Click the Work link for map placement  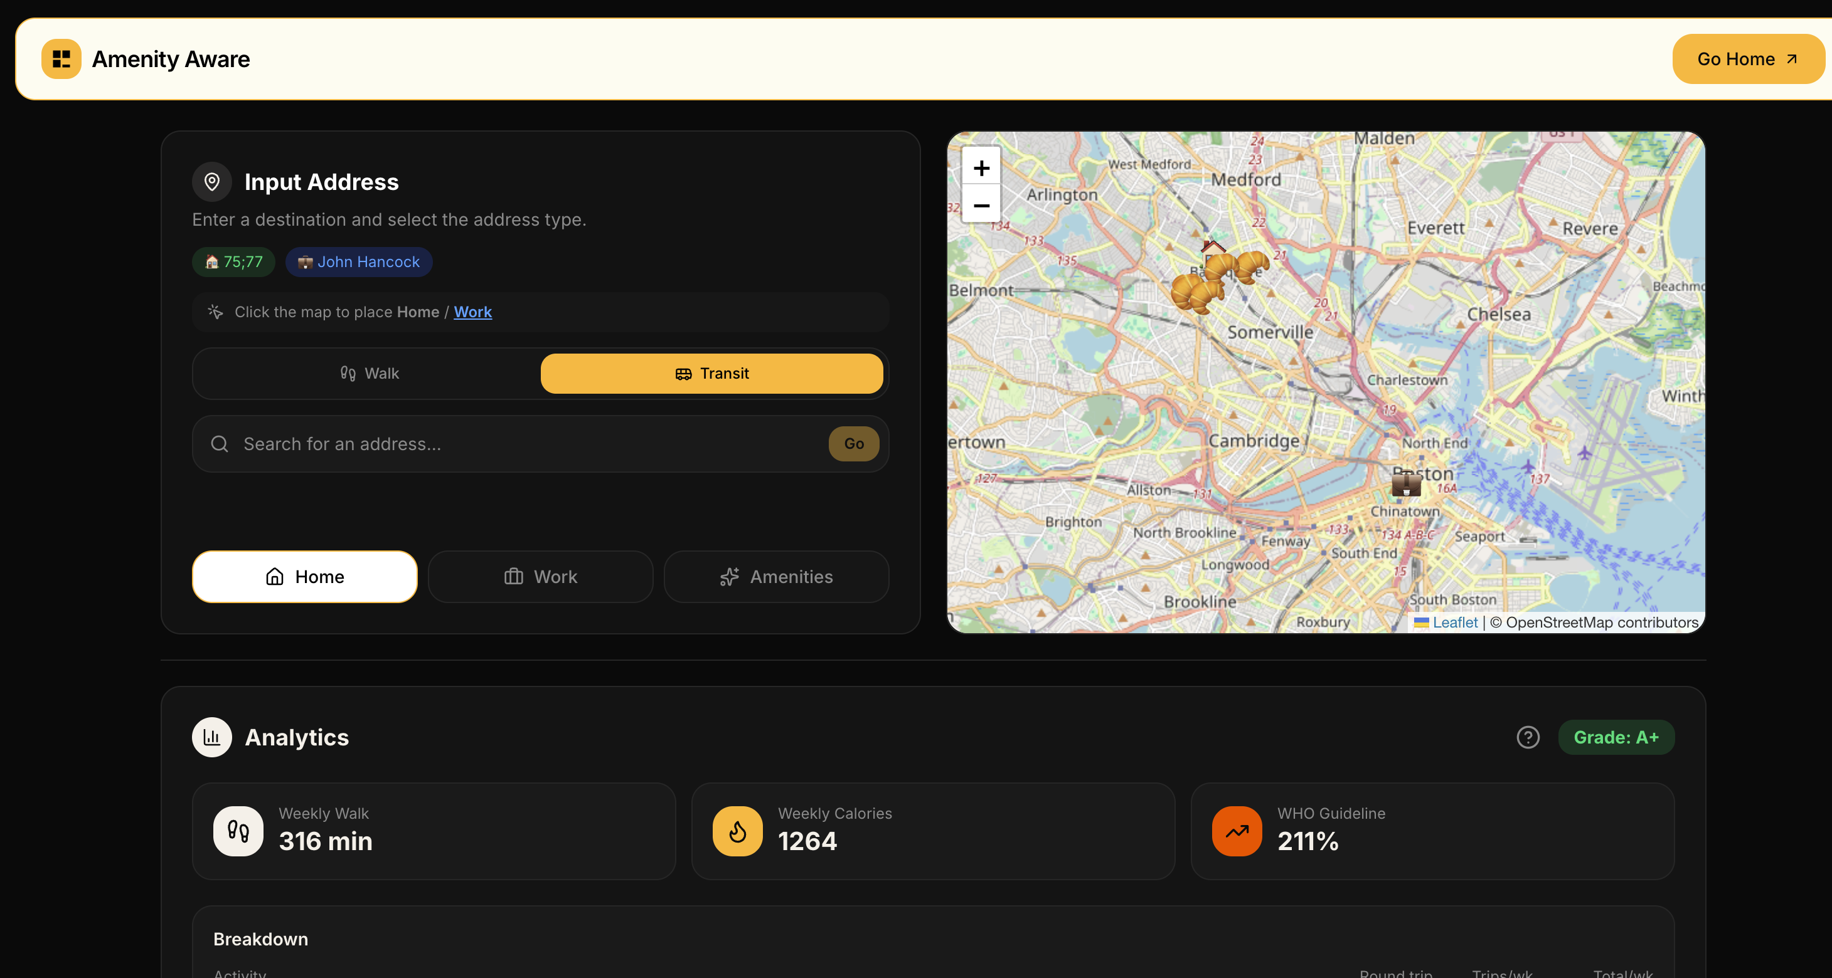[x=472, y=312]
